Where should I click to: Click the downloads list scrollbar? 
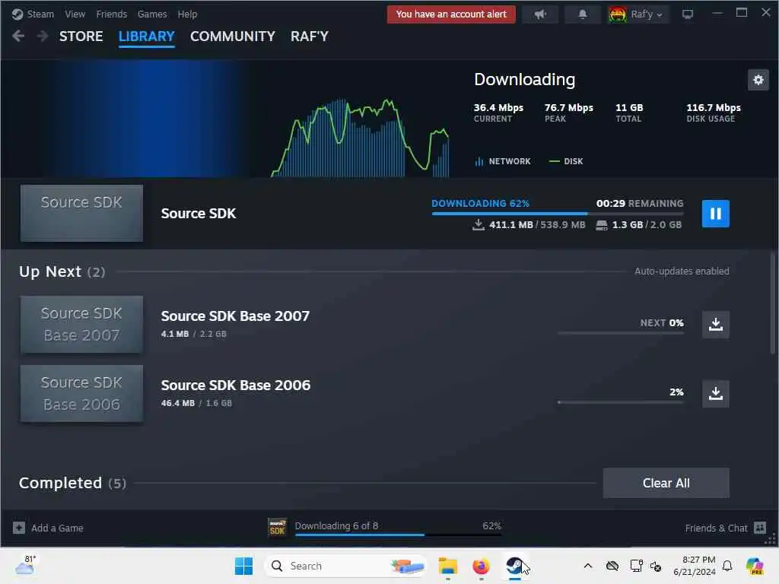773,303
